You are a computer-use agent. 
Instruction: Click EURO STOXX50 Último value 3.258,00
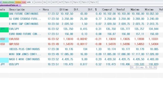tap(67, 19)
